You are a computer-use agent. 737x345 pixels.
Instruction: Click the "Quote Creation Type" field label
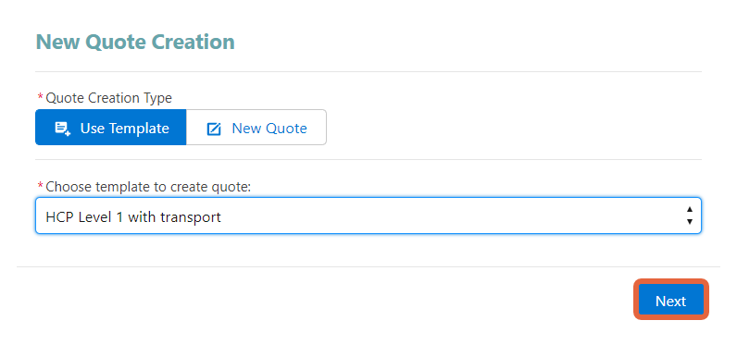point(108,98)
